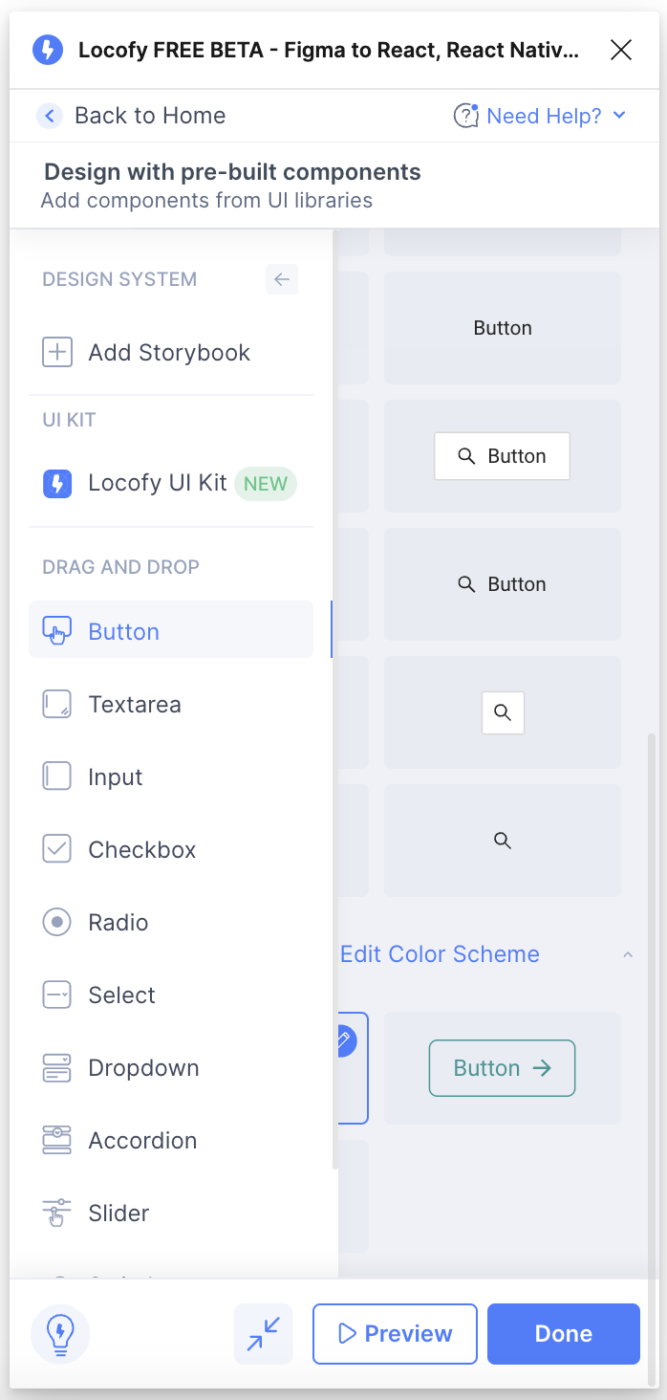Select the Button component icon in sidebar
This screenshot has width=667, height=1400.
pyautogui.click(x=57, y=630)
